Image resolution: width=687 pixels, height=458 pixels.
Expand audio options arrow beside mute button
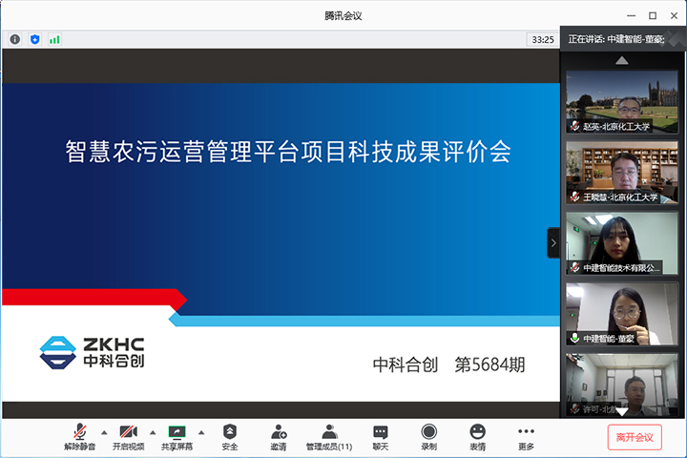[103, 432]
